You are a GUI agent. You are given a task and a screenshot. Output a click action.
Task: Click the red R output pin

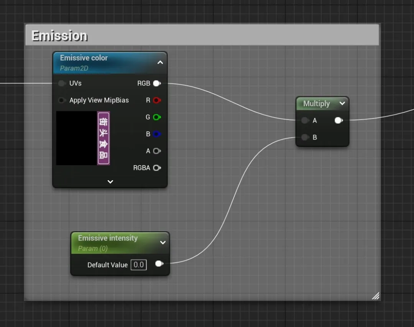point(157,100)
